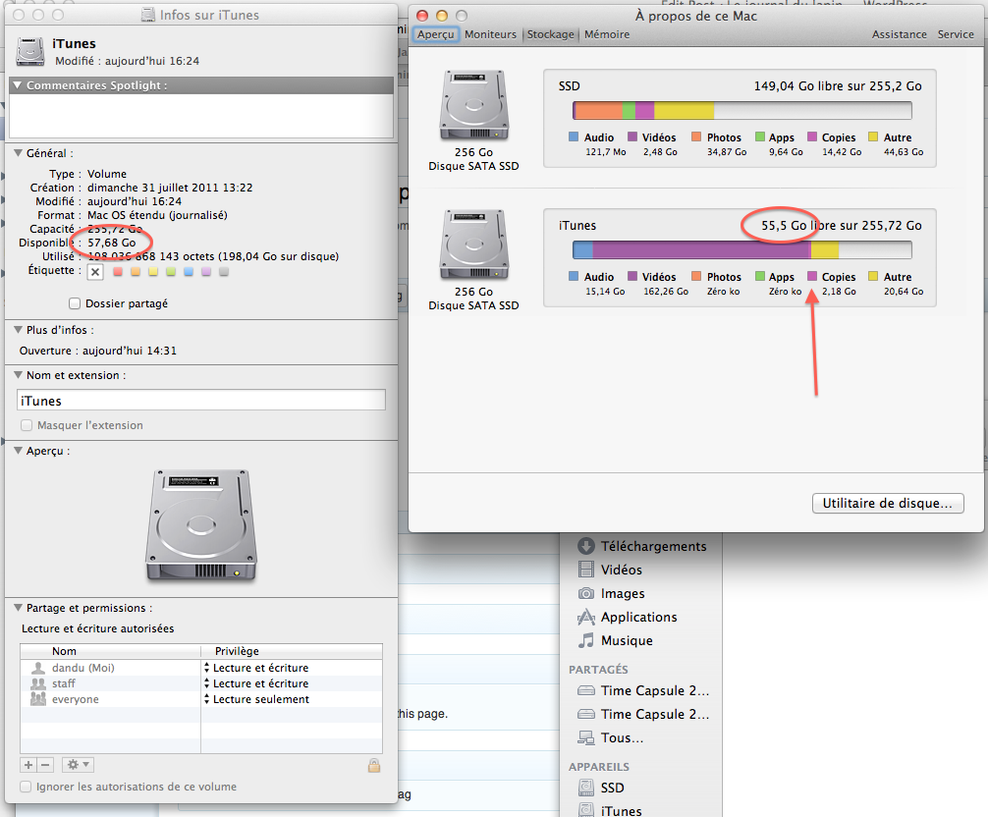
Task: Switch to the Mémoire tab
Action: click(607, 34)
